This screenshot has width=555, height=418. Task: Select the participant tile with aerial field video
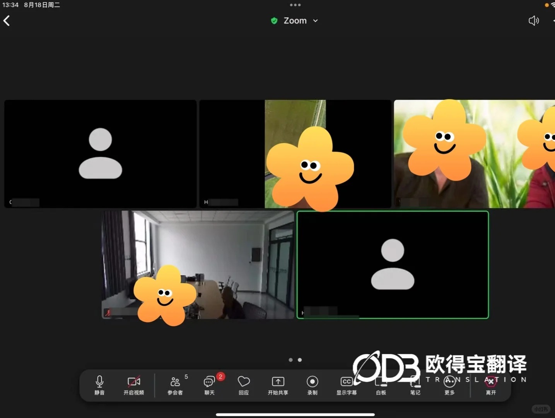295,154
